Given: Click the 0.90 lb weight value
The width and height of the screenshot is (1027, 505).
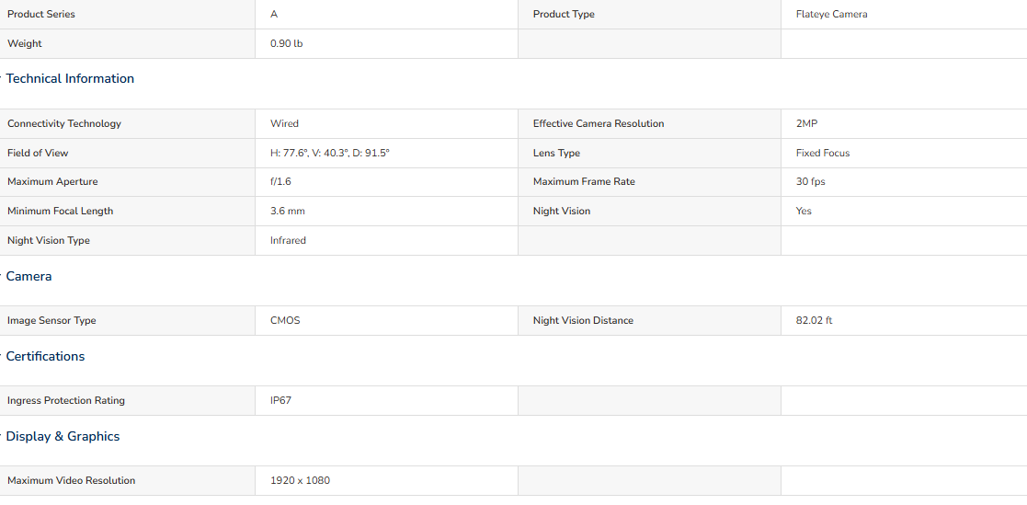Looking at the screenshot, I should [x=286, y=44].
